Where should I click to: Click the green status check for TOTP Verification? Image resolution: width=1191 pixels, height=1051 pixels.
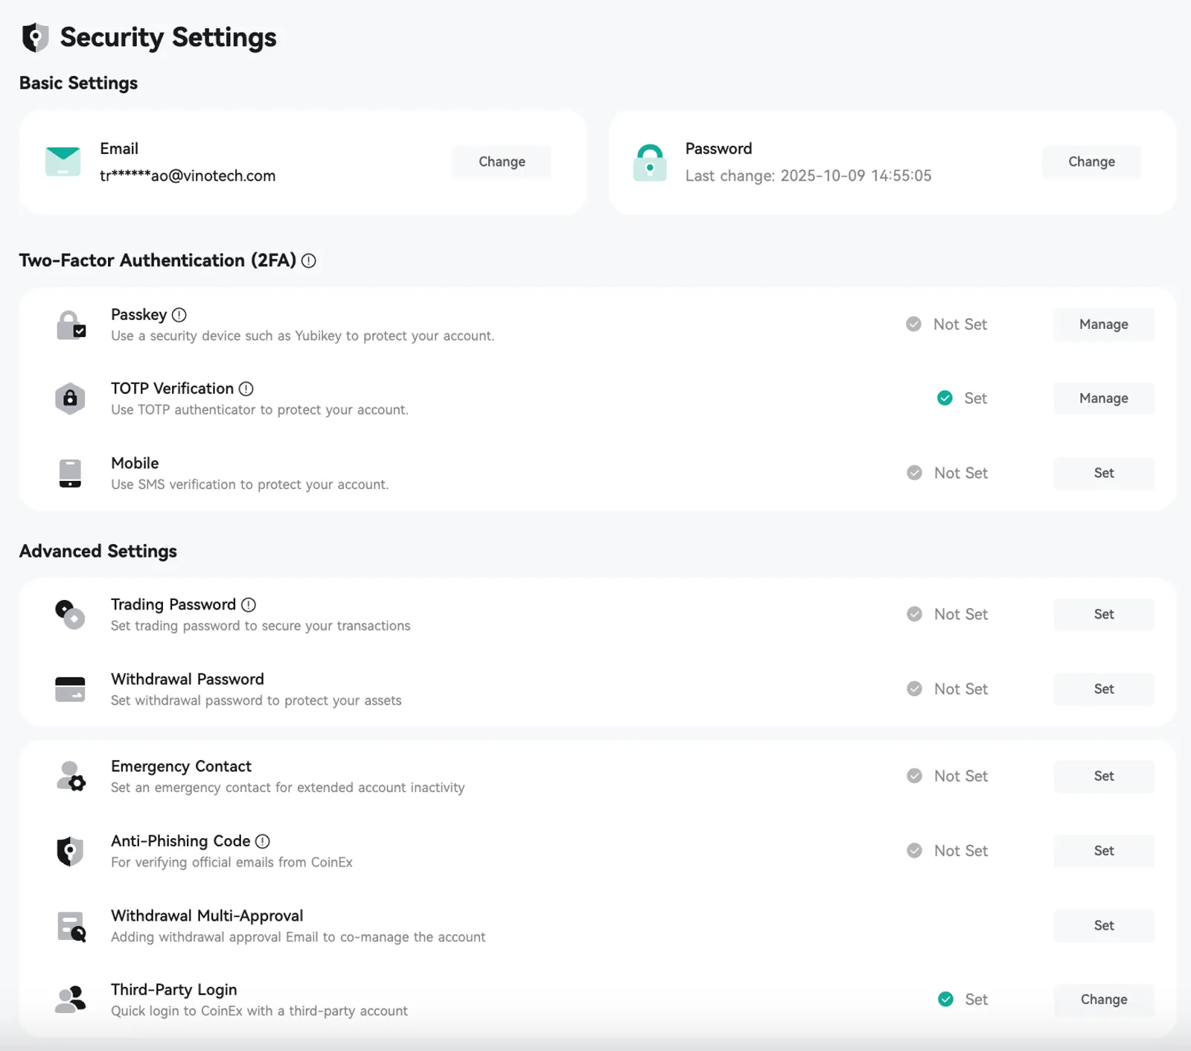[x=945, y=398]
